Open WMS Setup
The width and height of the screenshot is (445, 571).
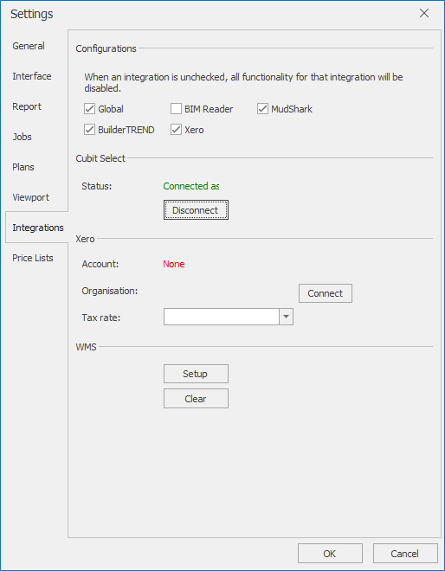pyautogui.click(x=196, y=374)
